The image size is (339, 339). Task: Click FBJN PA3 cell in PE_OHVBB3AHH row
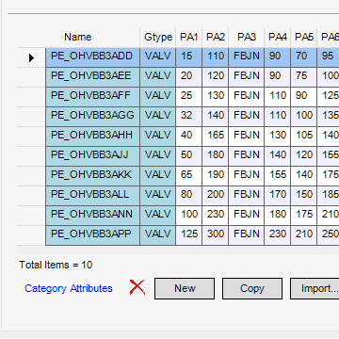(247, 137)
